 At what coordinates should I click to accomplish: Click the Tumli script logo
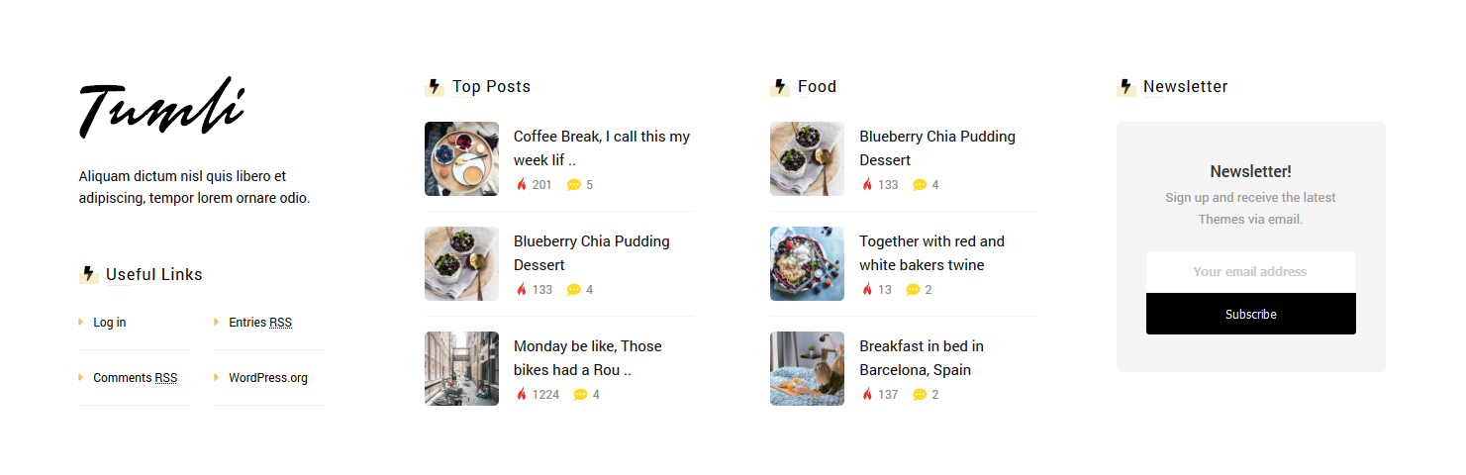tap(161, 107)
